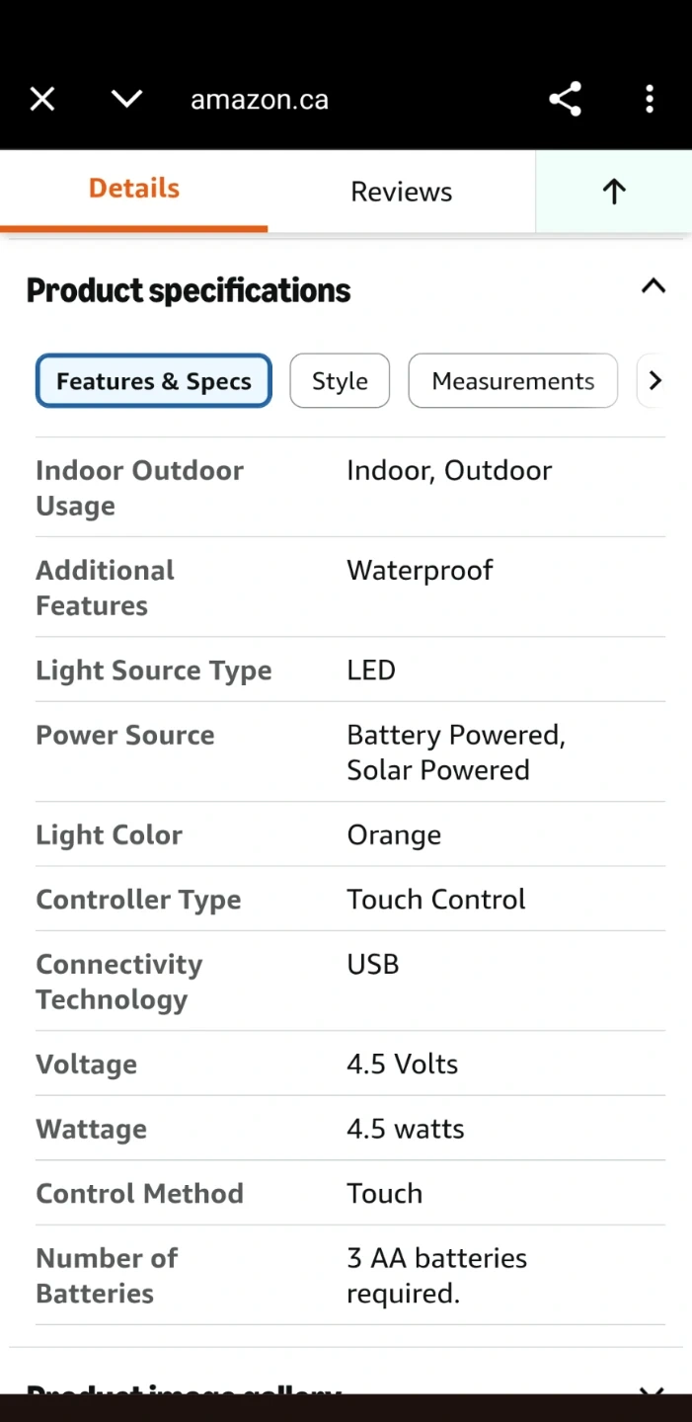Tap the Indoor Outdoor Usage label

pos(139,488)
